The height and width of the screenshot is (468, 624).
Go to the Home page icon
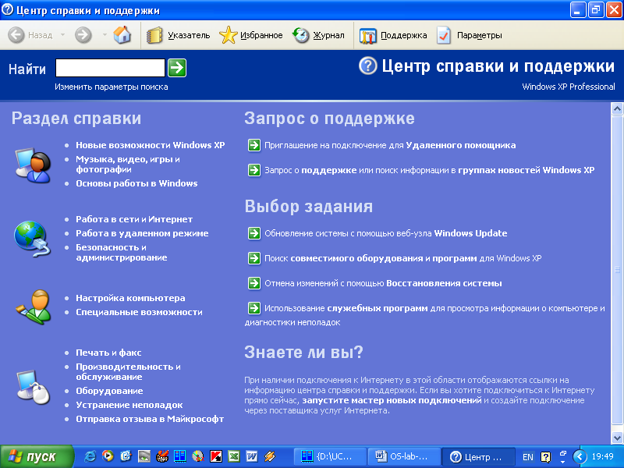(122, 35)
